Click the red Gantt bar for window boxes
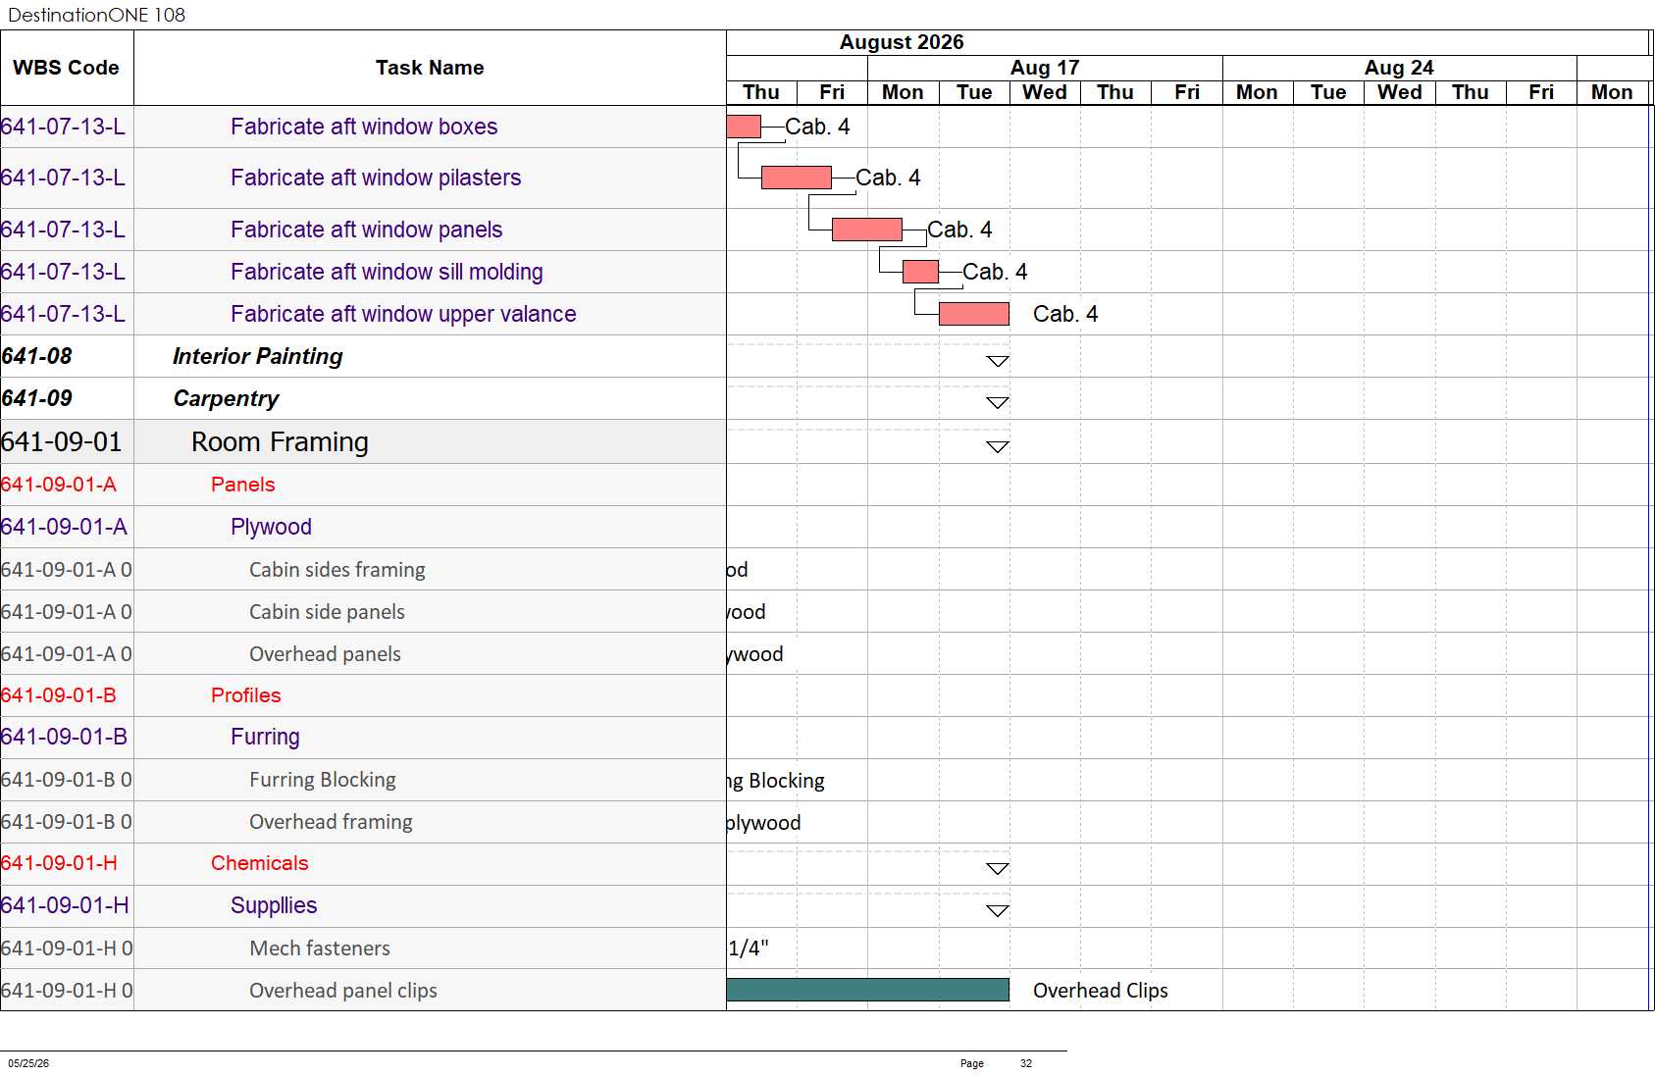 744,127
